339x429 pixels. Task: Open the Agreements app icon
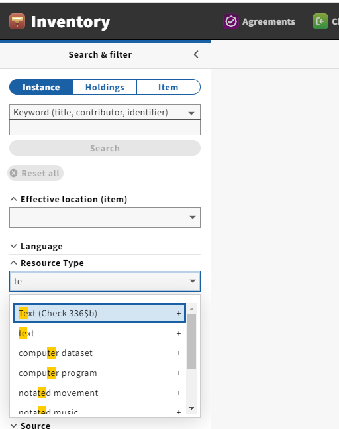point(231,21)
